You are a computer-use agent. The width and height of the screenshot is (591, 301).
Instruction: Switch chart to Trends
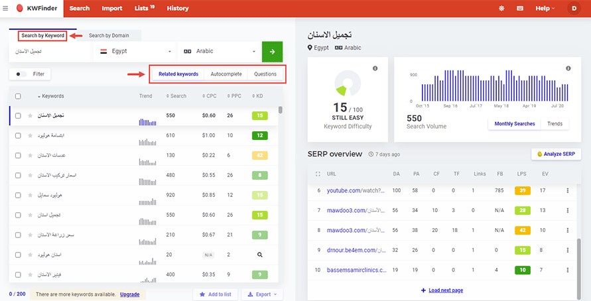(555, 123)
